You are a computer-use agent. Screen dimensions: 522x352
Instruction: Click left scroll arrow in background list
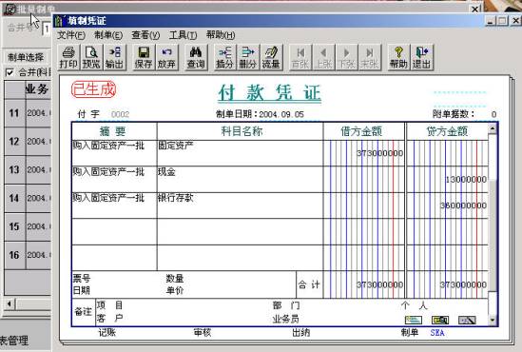click(10, 303)
